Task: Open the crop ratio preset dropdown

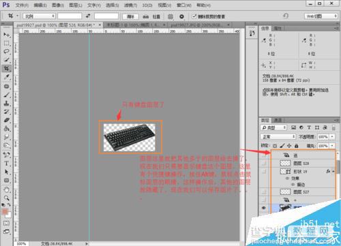Action: [x=39, y=16]
